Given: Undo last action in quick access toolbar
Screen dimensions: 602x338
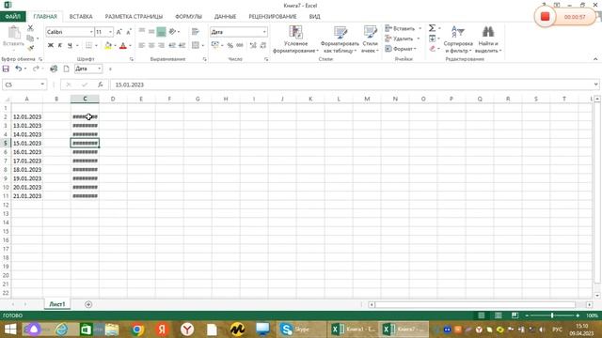Looking at the screenshot, I should coord(18,69).
